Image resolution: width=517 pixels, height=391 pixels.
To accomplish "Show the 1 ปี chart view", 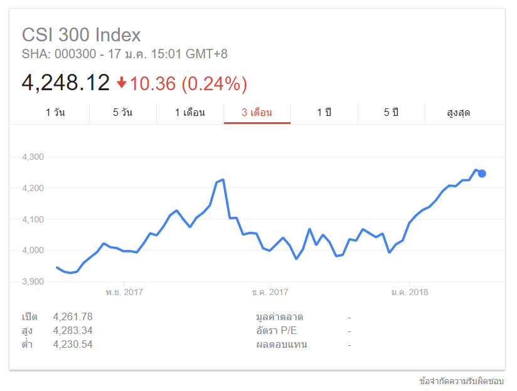I will click(324, 113).
